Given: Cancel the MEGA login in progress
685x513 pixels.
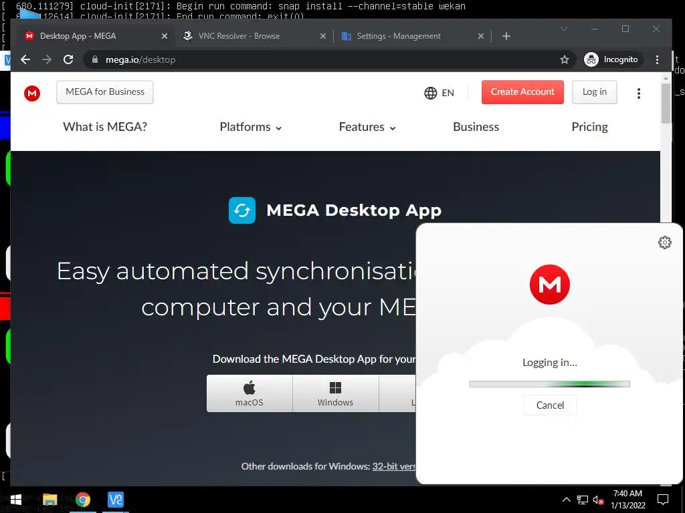Looking at the screenshot, I should pos(550,405).
